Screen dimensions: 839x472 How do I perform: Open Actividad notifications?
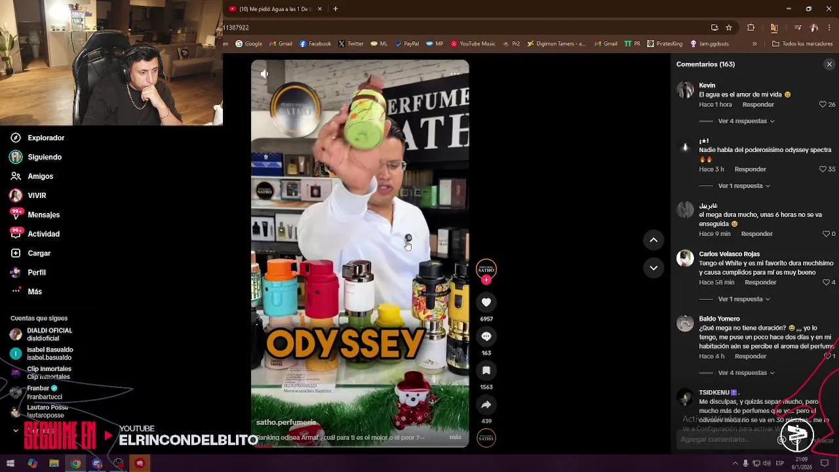(35, 234)
